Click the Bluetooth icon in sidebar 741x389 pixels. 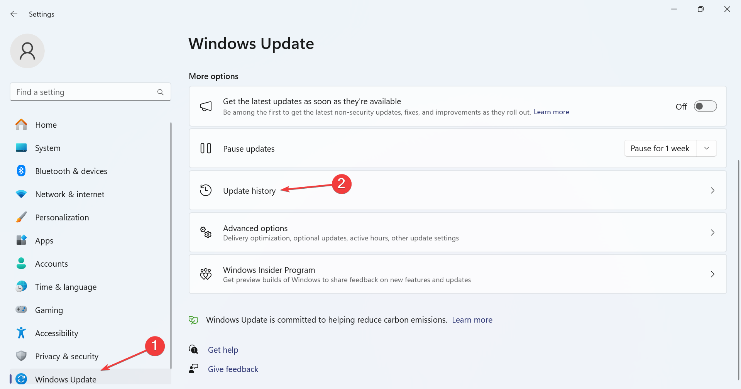pos(21,171)
